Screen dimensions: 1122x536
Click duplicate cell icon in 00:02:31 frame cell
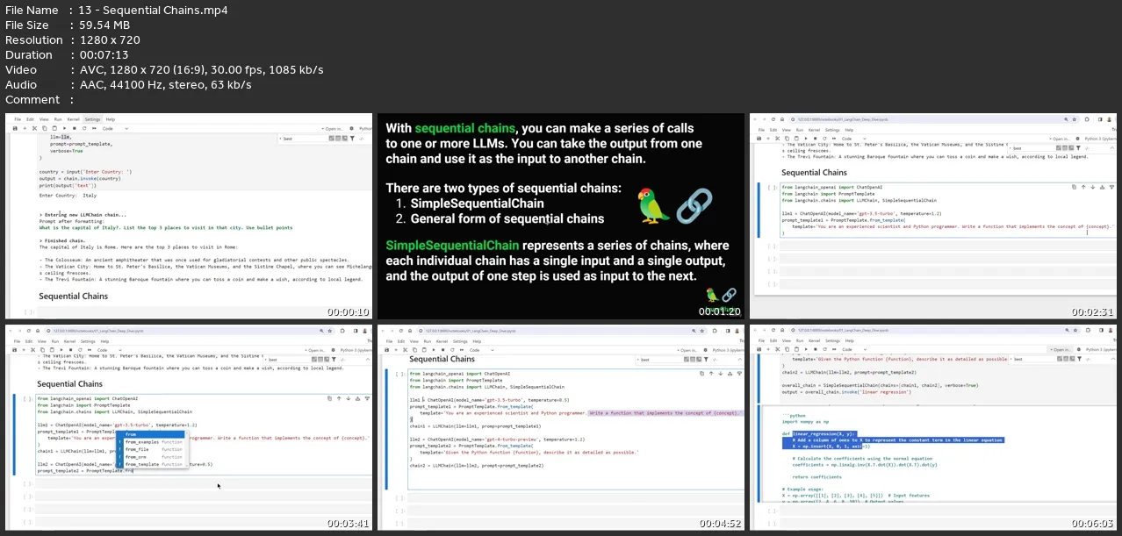[1074, 187]
